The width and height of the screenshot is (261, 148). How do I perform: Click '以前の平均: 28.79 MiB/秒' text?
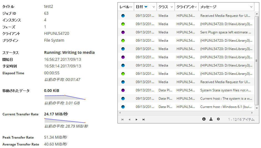[66, 126]
